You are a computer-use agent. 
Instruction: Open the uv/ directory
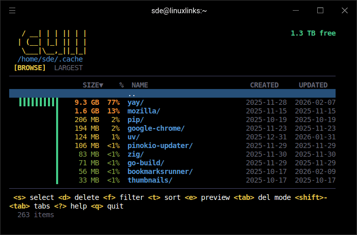tap(134, 137)
